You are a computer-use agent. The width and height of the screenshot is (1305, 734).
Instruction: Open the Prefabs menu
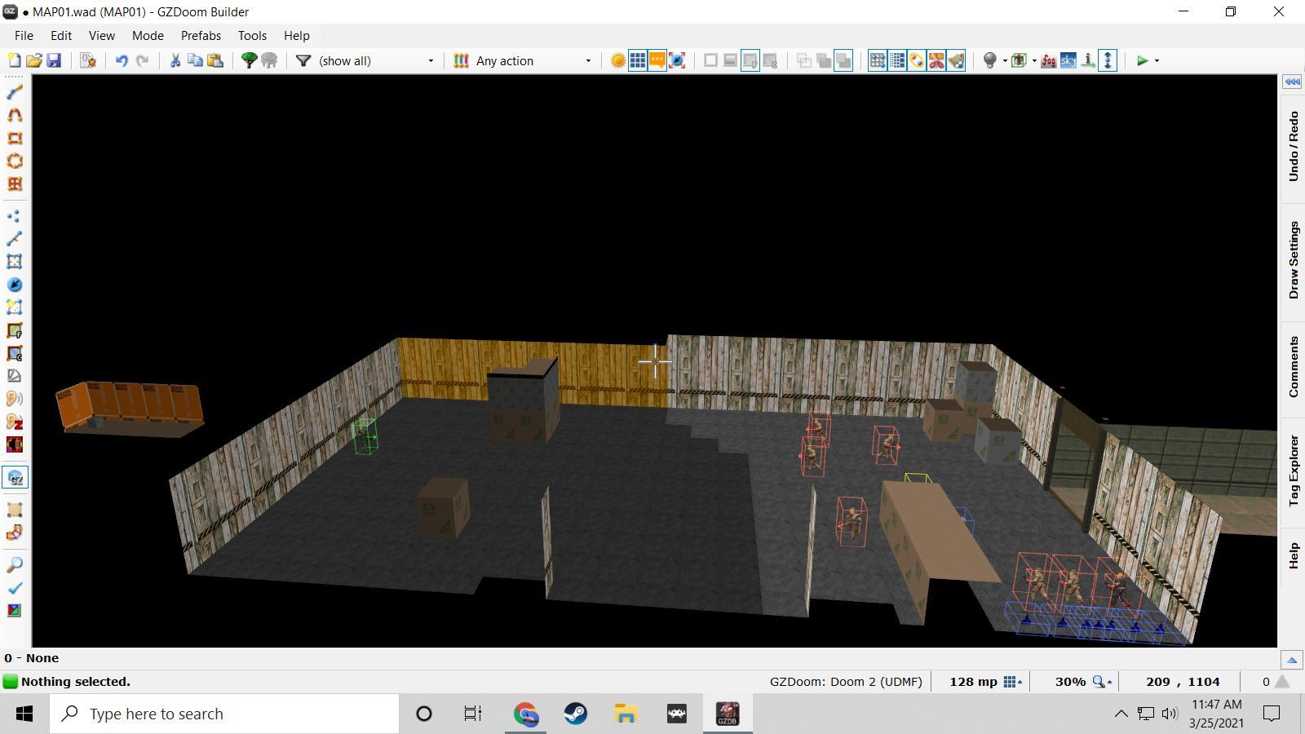[201, 36]
